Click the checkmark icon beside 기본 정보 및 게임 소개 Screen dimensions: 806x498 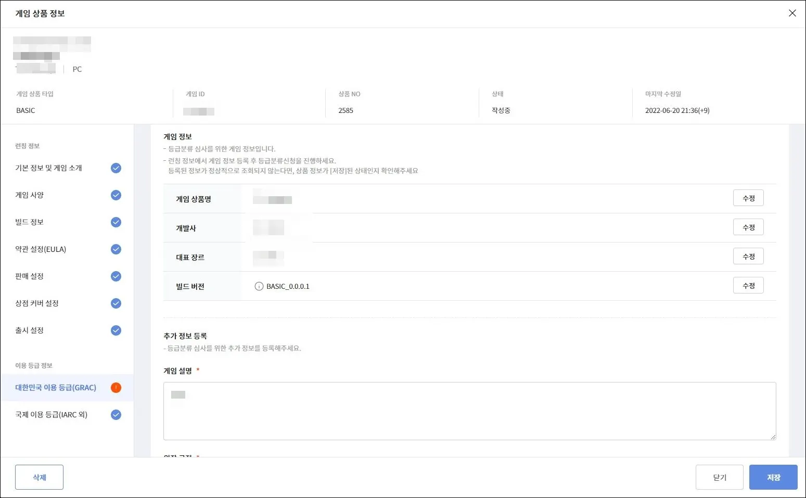(x=116, y=168)
